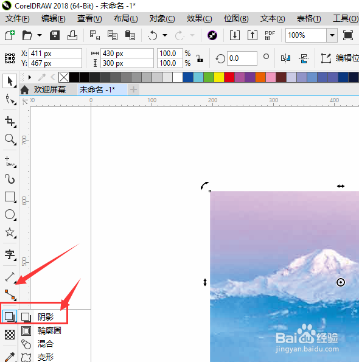Image resolution: width=359 pixels, height=362 pixels.
Task: Click the zoom level 100% field
Action: click(x=306, y=35)
